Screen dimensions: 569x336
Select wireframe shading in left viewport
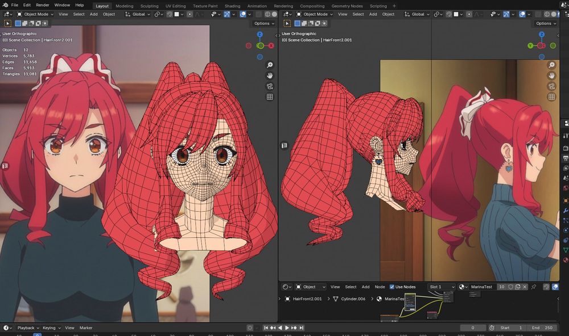pos(267,14)
